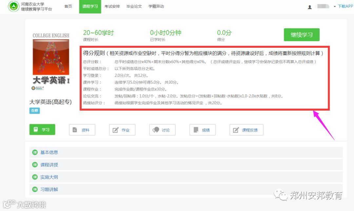
Task: Open the 作业 section
Action: pos(122,130)
